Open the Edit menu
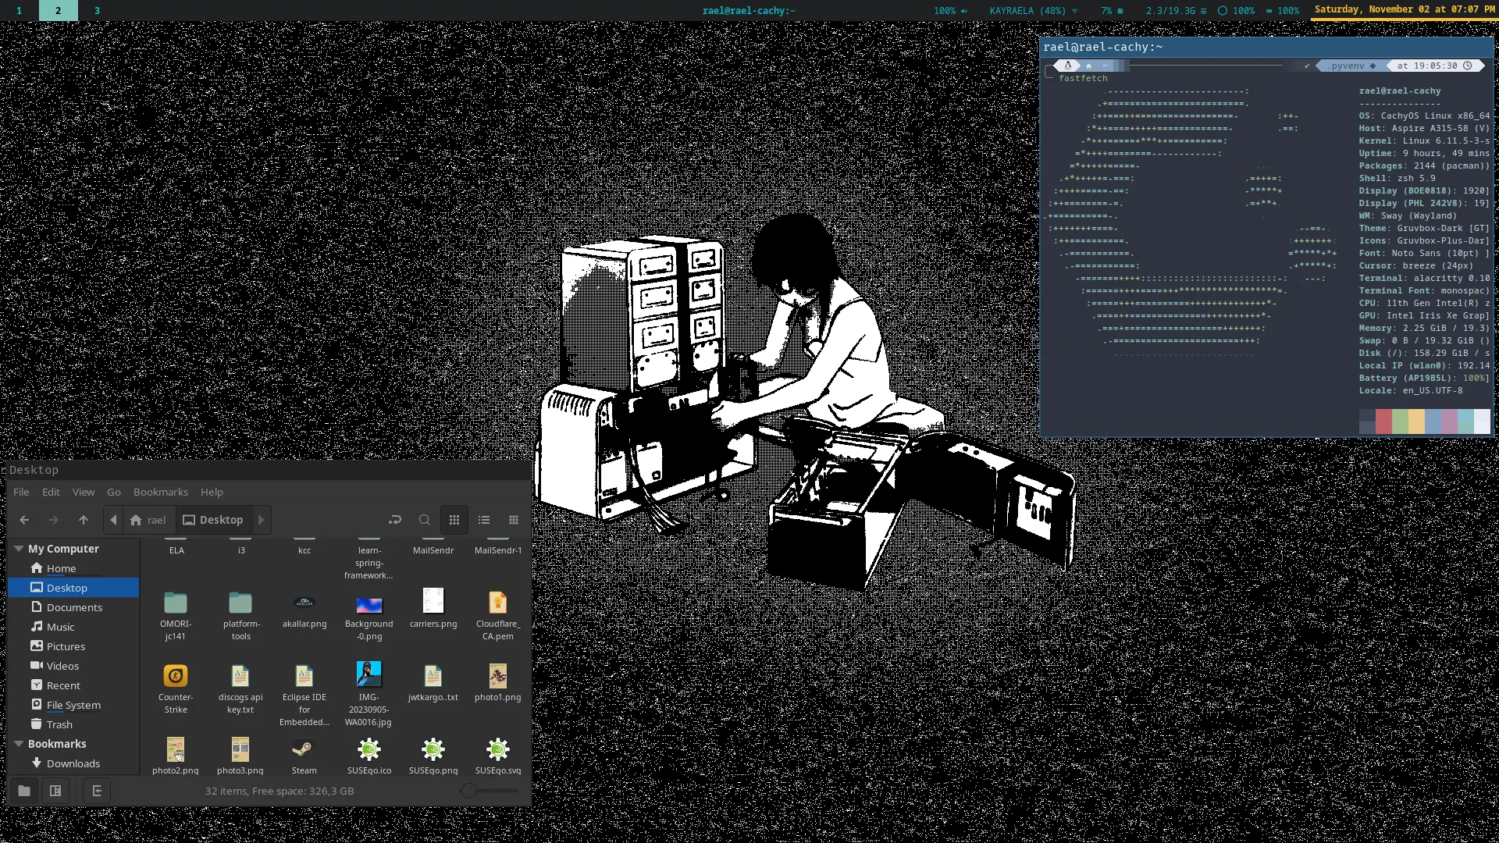 pyautogui.click(x=51, y=492)
